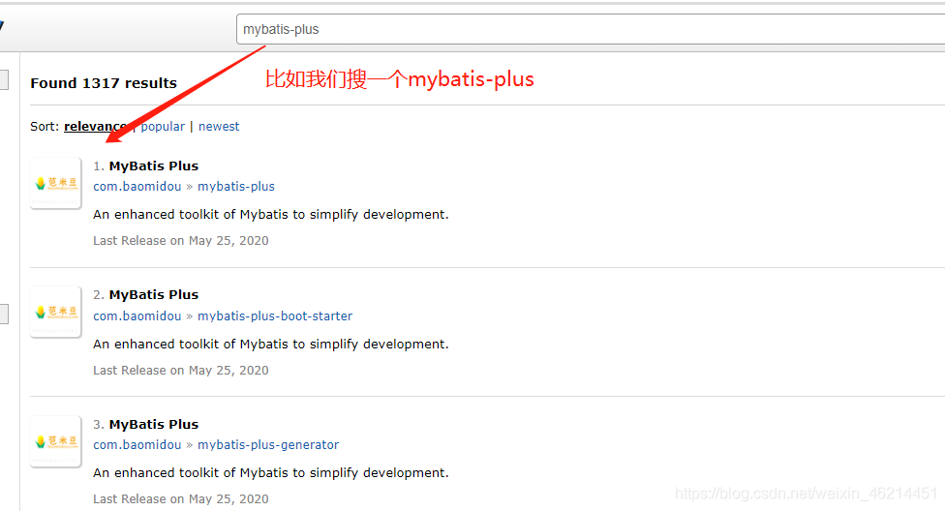The height and width of the screenshot is (511, 945).
Task: Click result 2 description about enhanced toolkit
Action: click(271, 345)
